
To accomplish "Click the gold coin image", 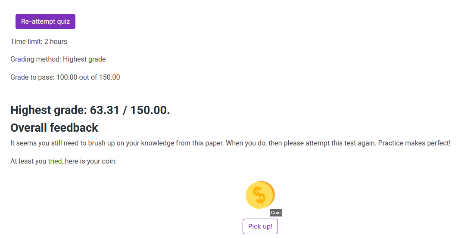I will point(260,195).
